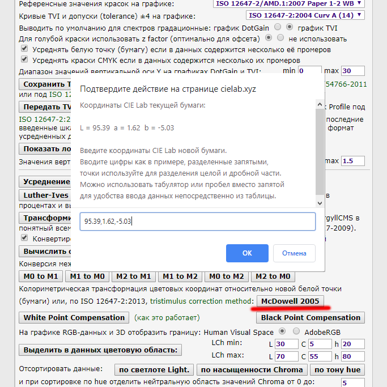This screenshot has height=387, width=387.
Task: Click the M2 to M0 conversion button
Action: [273, 276]
